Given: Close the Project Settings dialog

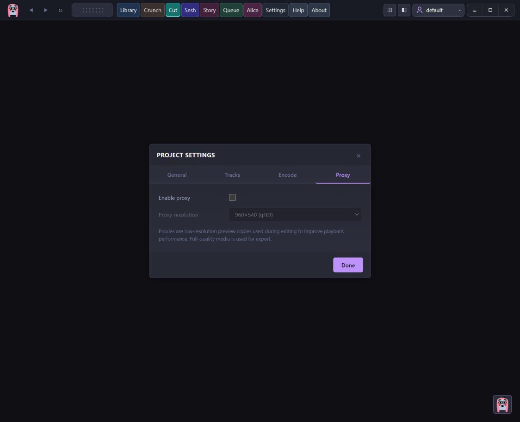Looking at the screenshot, I should click(359, 156).
